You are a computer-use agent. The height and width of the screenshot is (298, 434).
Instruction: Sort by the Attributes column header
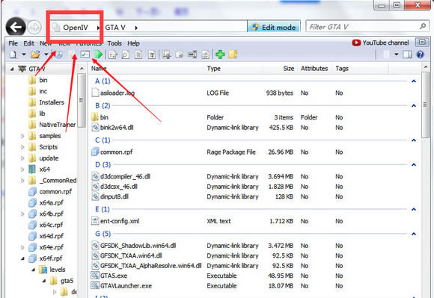point(315,69)
